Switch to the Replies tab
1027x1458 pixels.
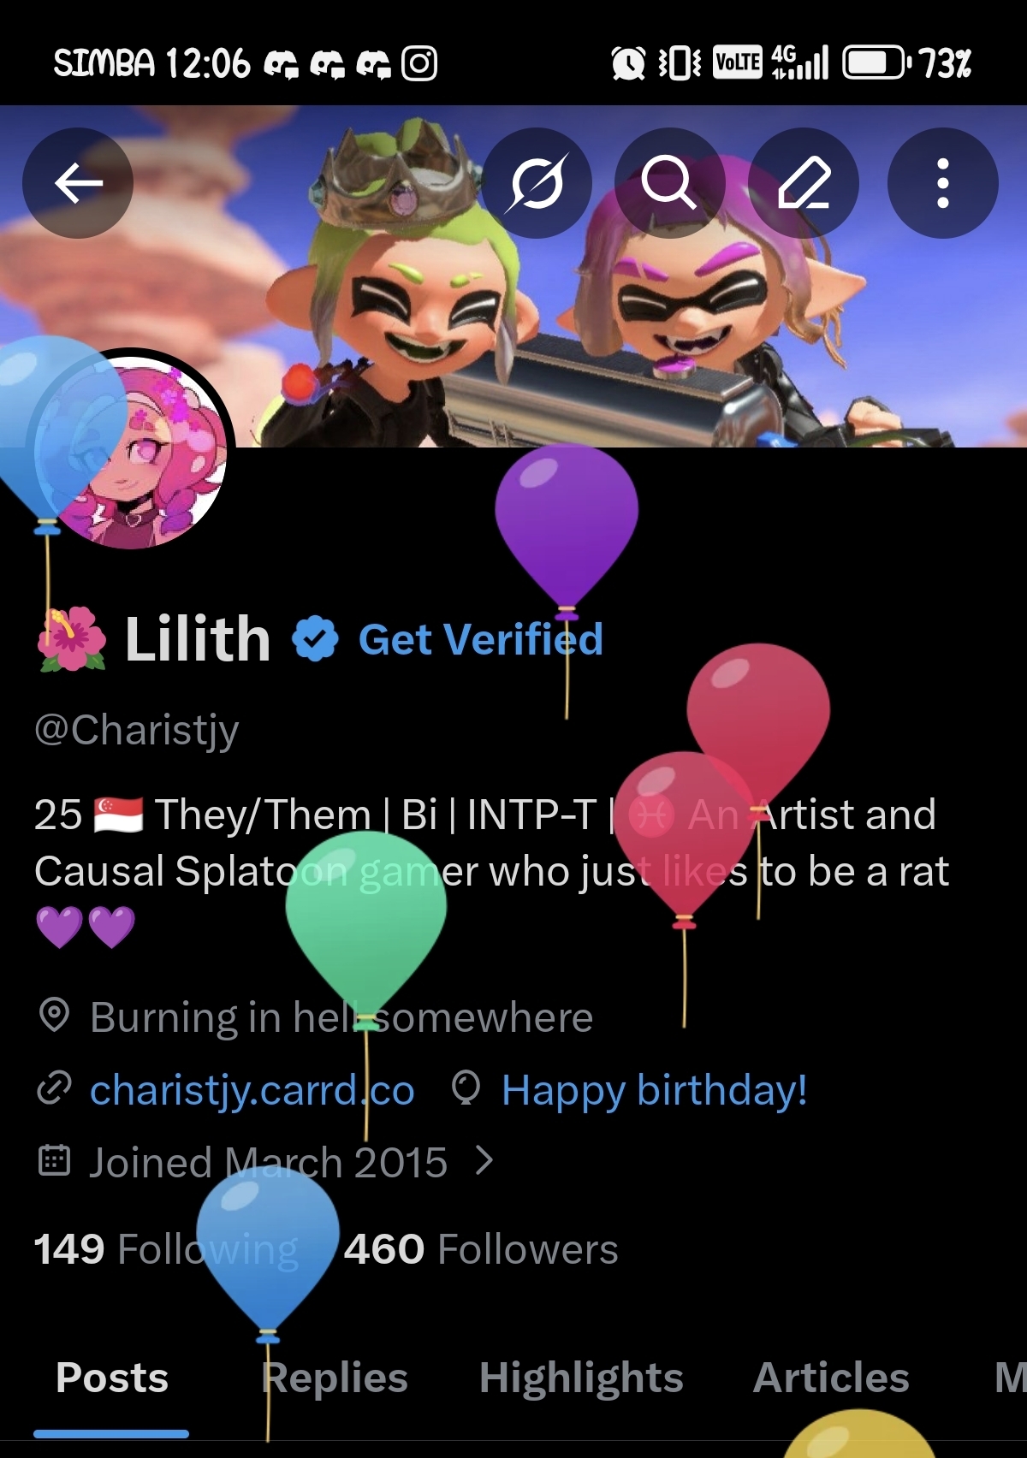pyautogui.click(x=335, y=1378)
